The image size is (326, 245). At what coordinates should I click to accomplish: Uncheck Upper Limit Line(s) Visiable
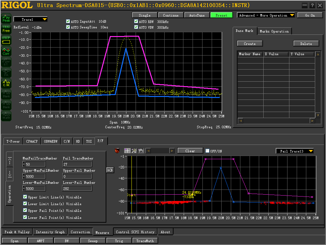[25, 197]
